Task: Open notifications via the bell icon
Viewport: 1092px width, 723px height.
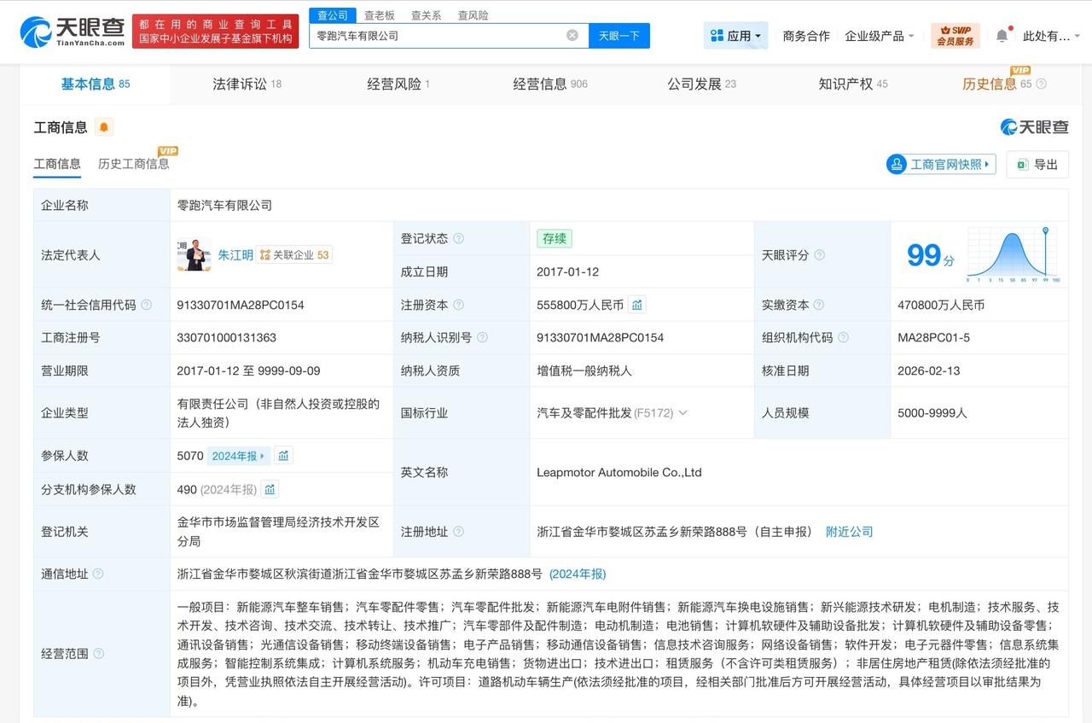Action: (x=1002, y=36)
